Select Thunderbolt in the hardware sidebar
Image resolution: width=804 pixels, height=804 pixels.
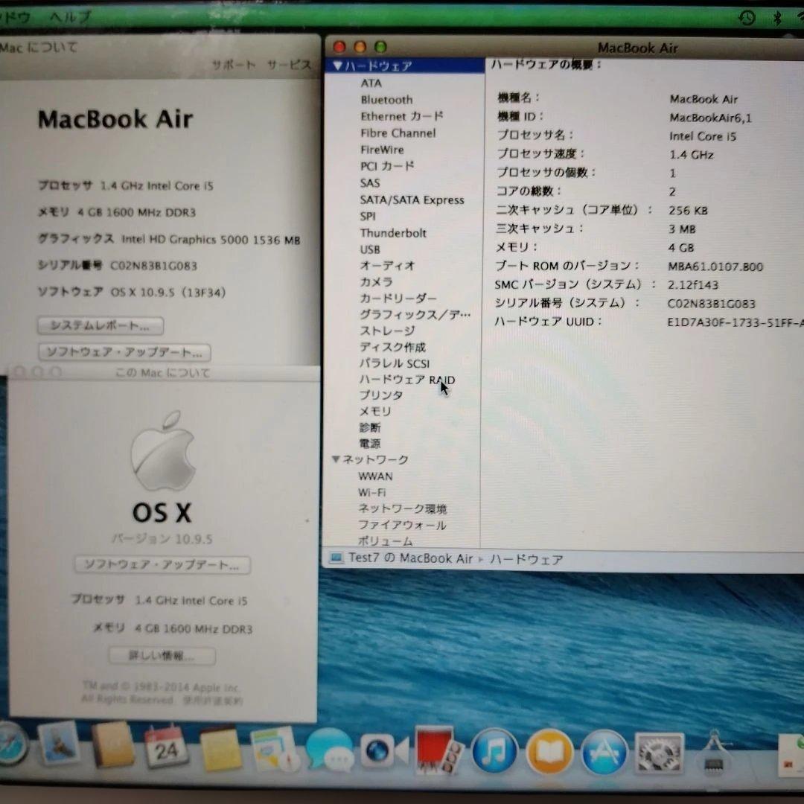[393, 233]
